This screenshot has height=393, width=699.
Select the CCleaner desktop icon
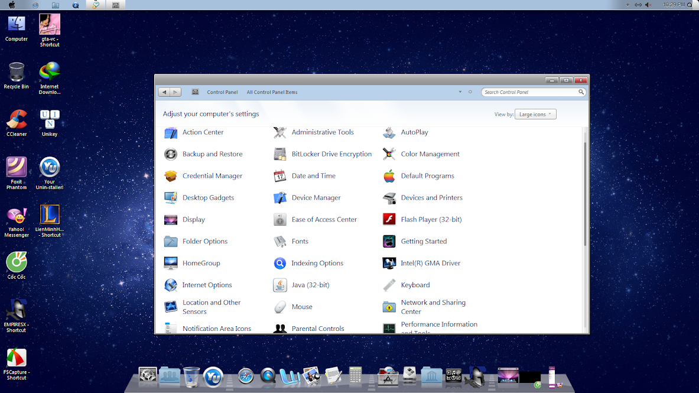point(17,123)
